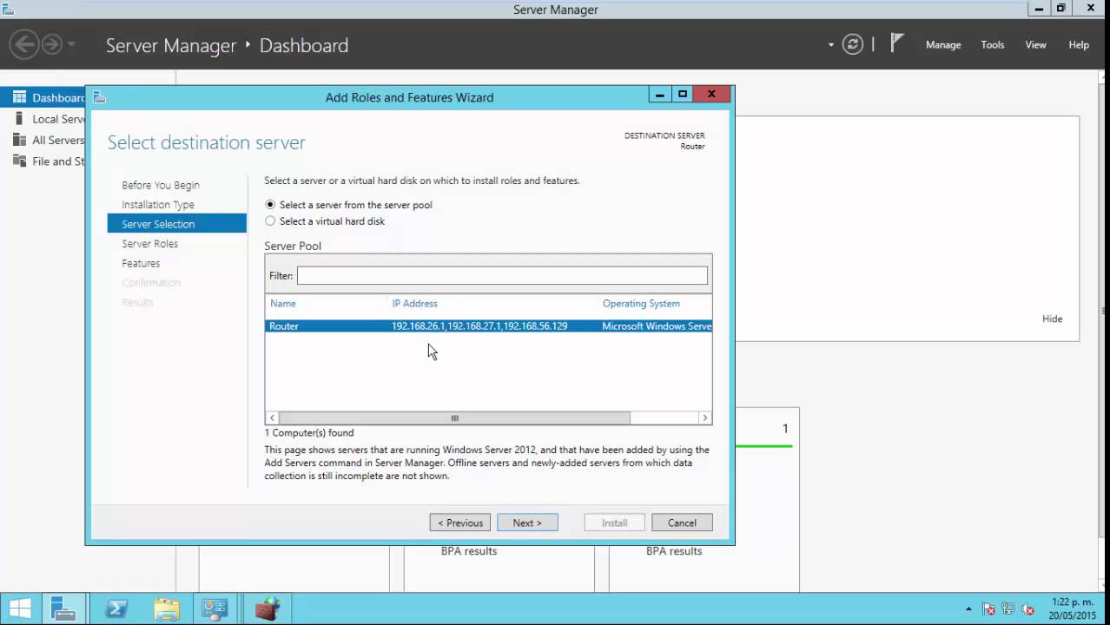Click the Next button
The height and width of the screenshot is (625, 1110).
527,523
